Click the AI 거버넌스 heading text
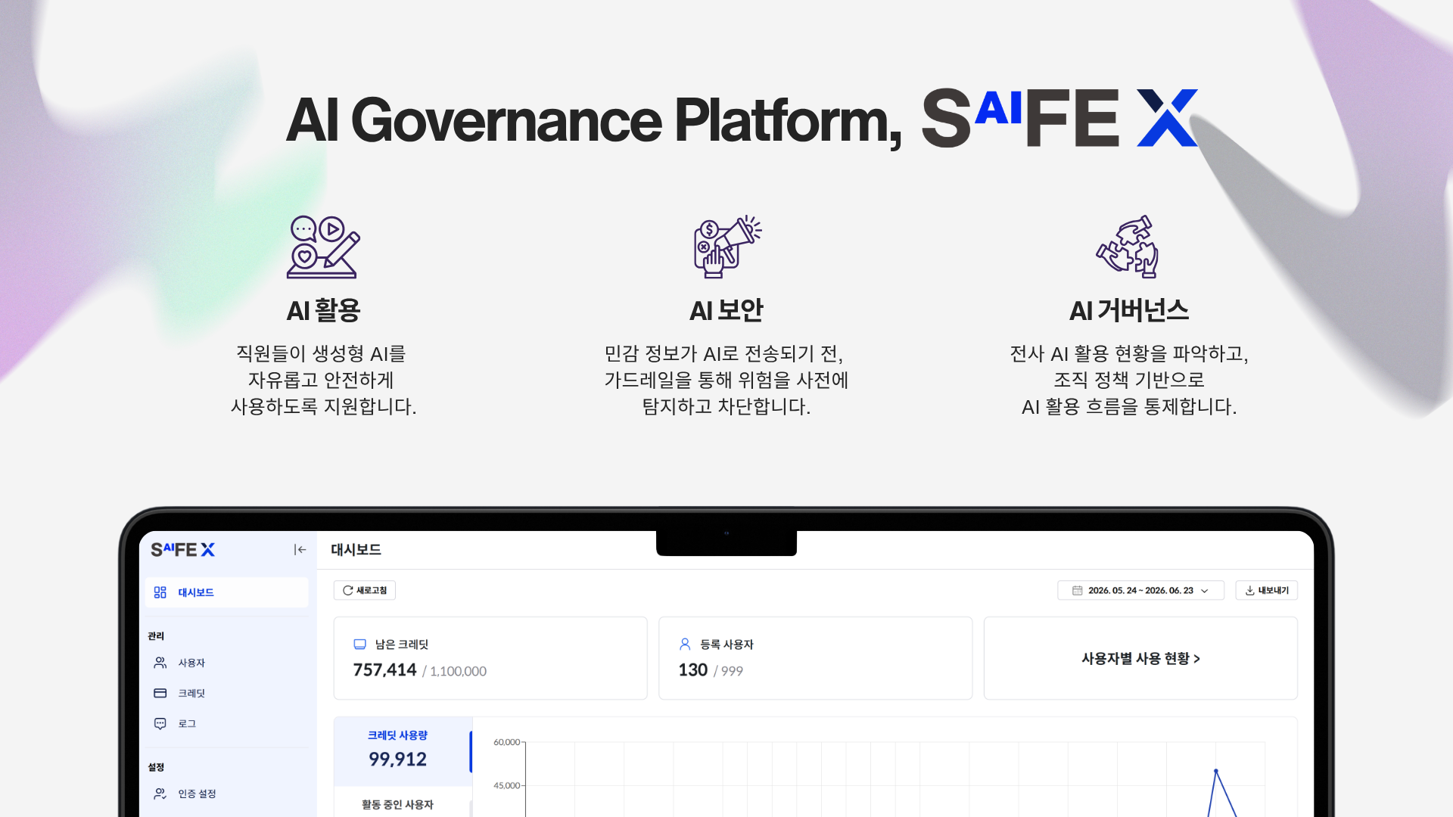Viewport: 1453px width, 817px height. pyautogui.click(x=1129, y=311)
